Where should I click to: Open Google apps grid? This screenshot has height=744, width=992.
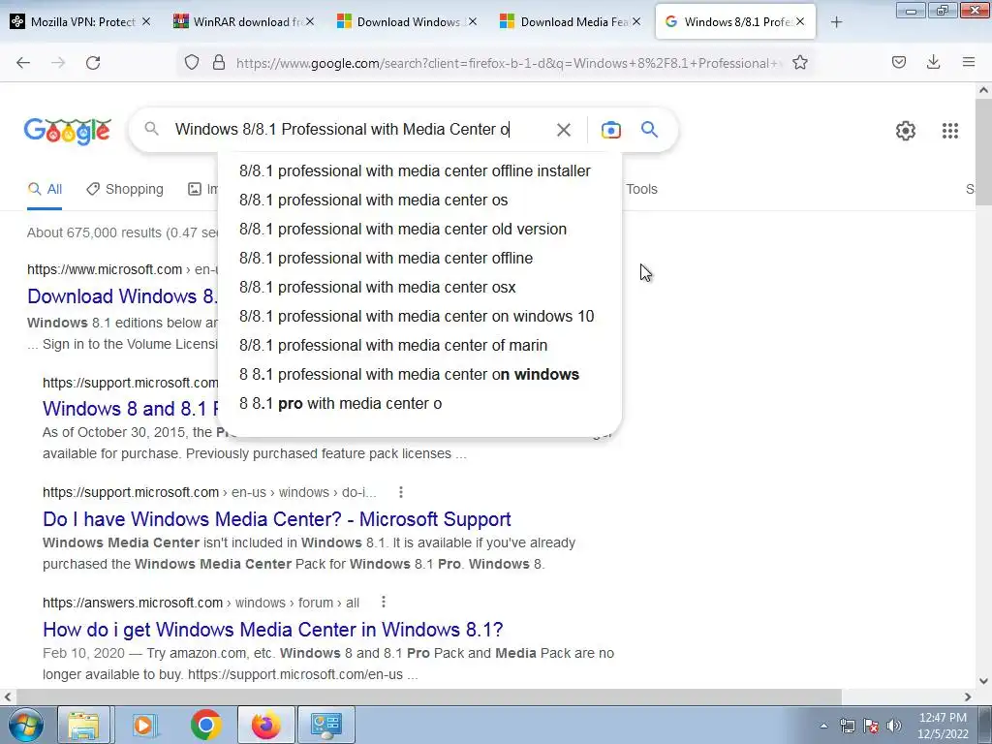click(x=949, y=131)
